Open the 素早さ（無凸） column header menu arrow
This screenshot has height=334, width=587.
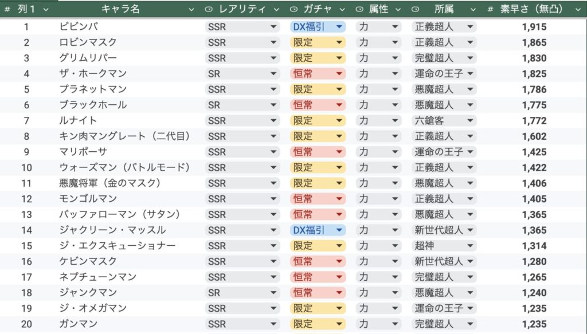[576, 9]
